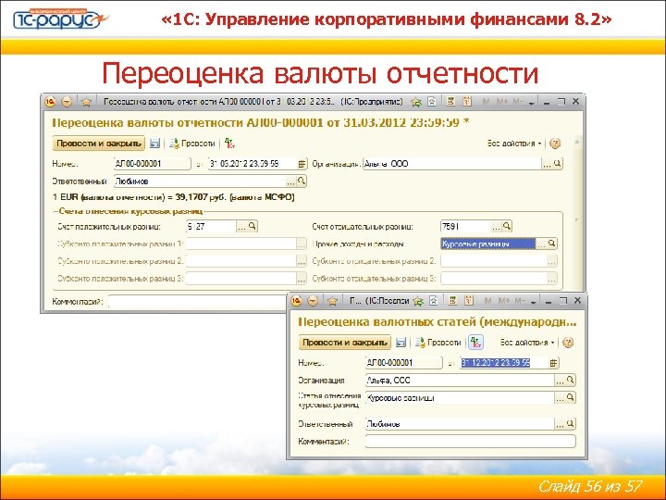Click the calculator icon in main window title bar
This screenshot has height=500, width=666.
(451, 101)
